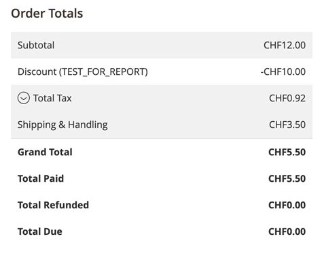Select the Discount (TEST_FOR_REPORT) label

coord(83,71)
